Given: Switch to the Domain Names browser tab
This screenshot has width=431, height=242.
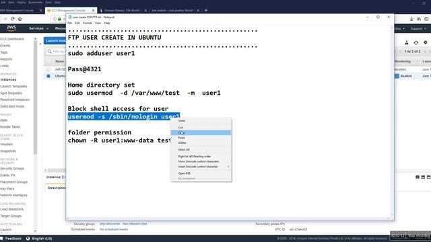Looking at the screenshot, I should [x=122, y=11].
